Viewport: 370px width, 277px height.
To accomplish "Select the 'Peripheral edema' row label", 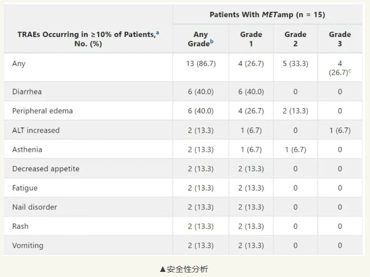I will (42, 111).
